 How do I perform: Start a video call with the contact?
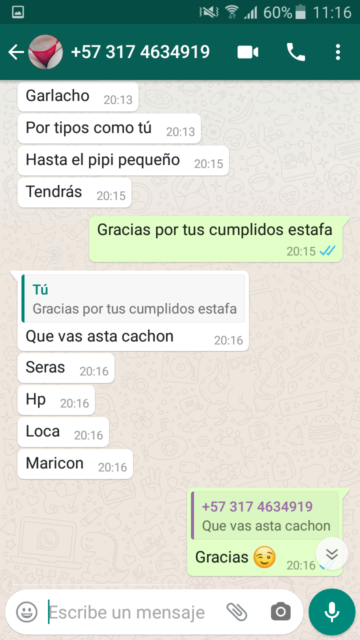(x=248, y=52)
